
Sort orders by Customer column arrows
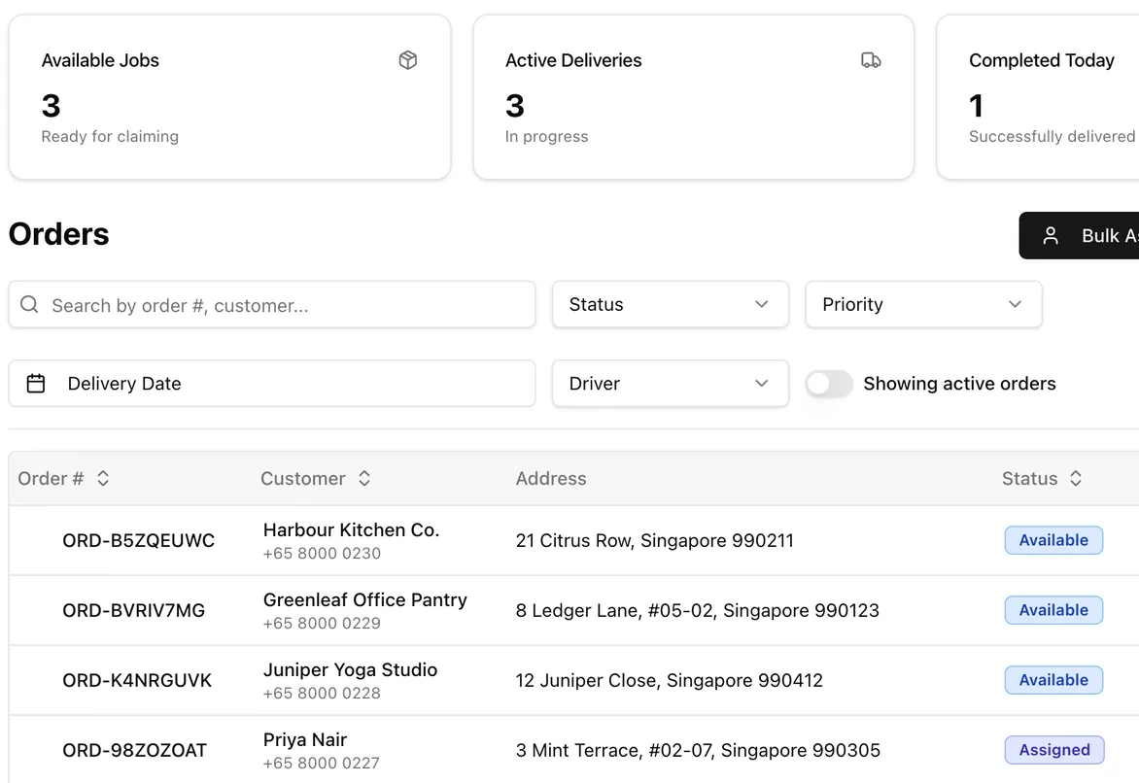pyautogui.click(x=364, y=478)
